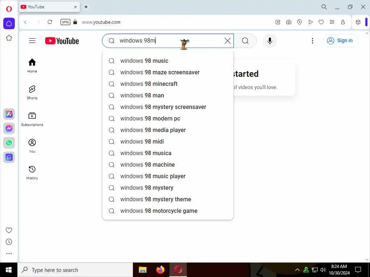Add page to bookmarks heart icon

(321, 22)
